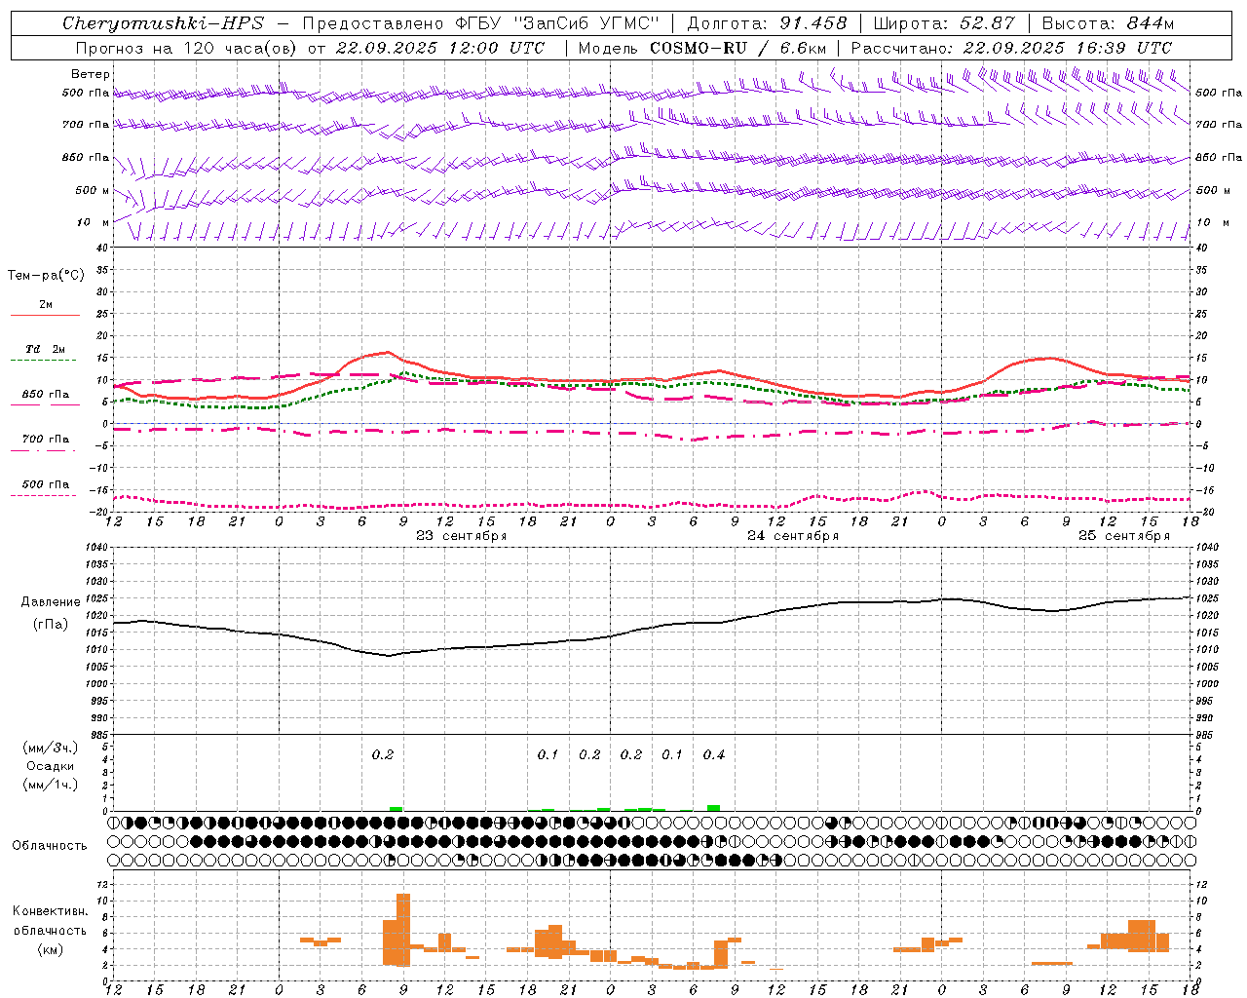Click the "(км)" convective cloud units label
The image size is (1247, 998).
pyautogui.click(x=50, y=949)
